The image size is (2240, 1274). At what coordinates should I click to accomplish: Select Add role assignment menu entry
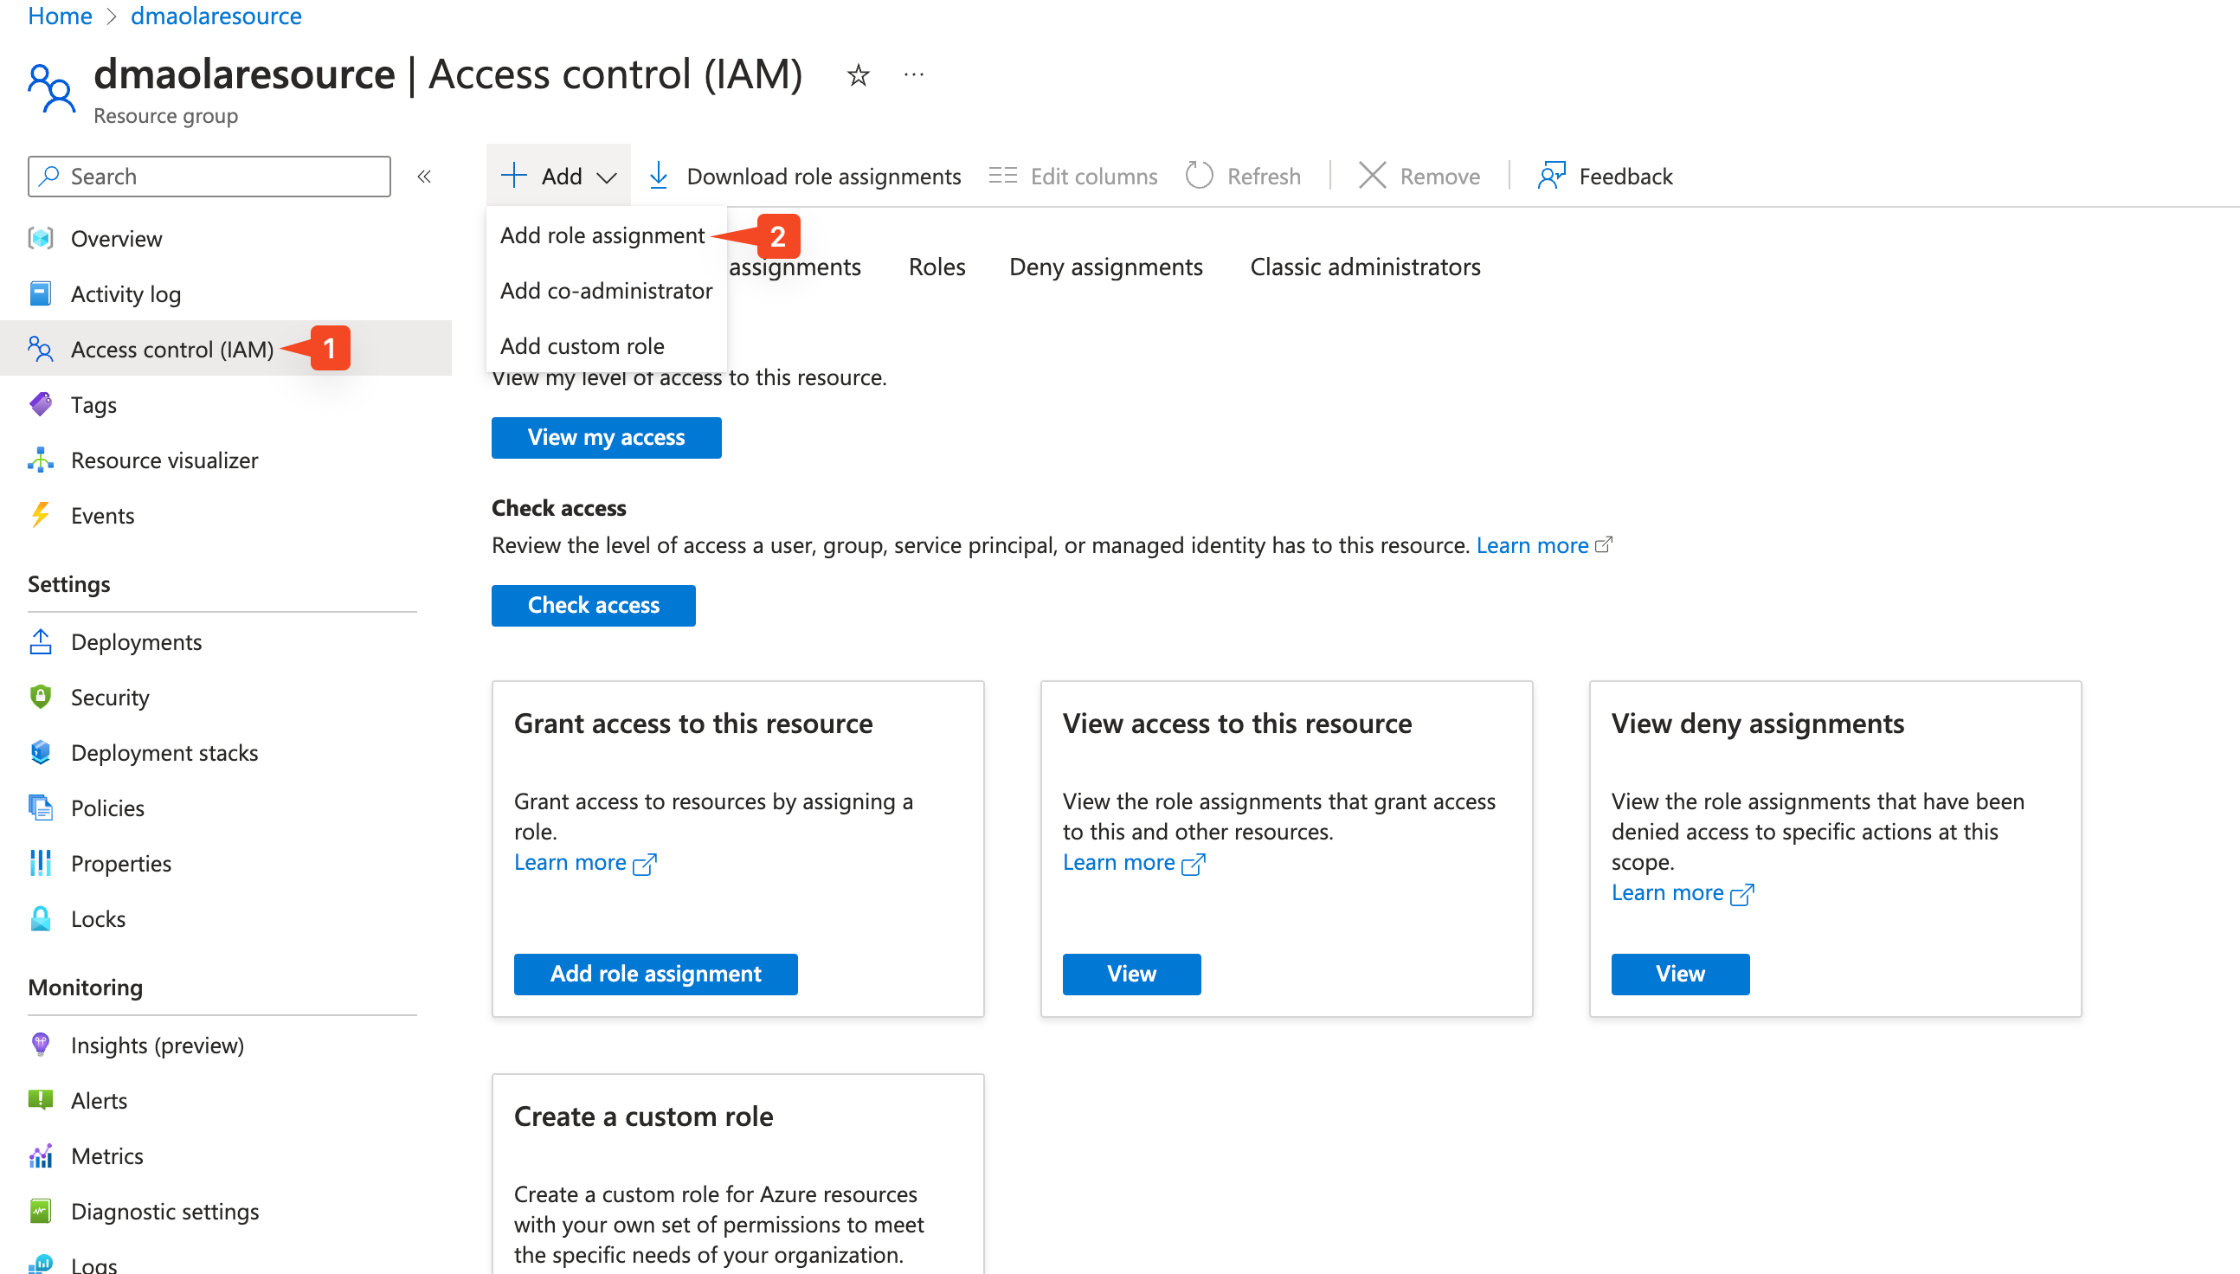coord(602,235)
